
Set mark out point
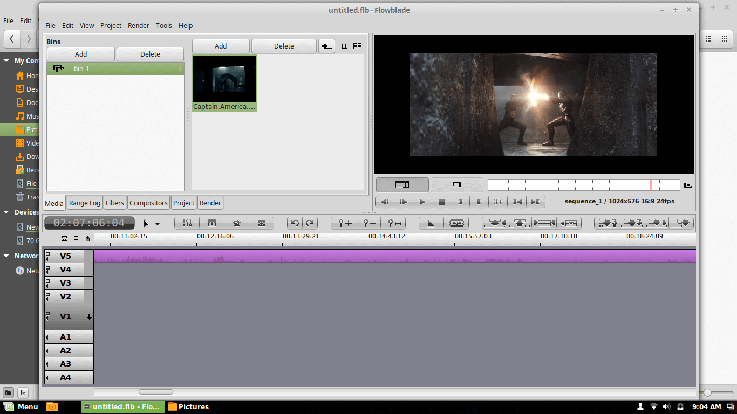pyautogui.click(x=479, y=202)
